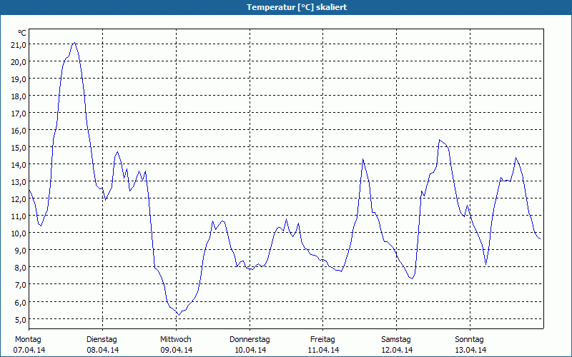Select the 5,0 axis value
The height and width of the screenshot is (357, 572).
[20, 319]
